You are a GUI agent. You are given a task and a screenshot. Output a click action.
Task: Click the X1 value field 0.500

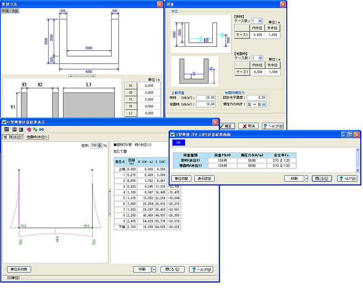coord(149,85)
